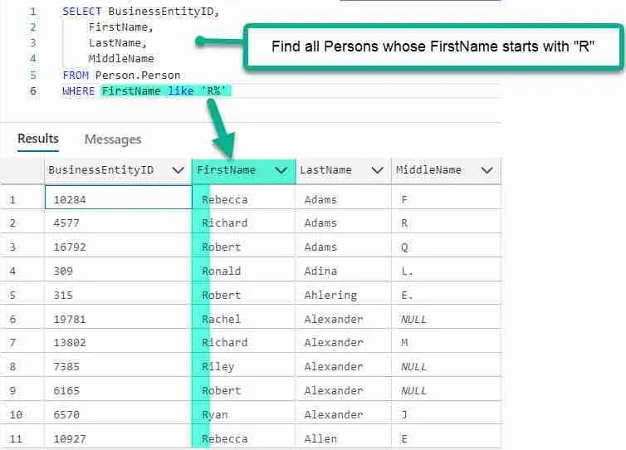
Task: Click FROM Person.Person code line
Action: 121,75
